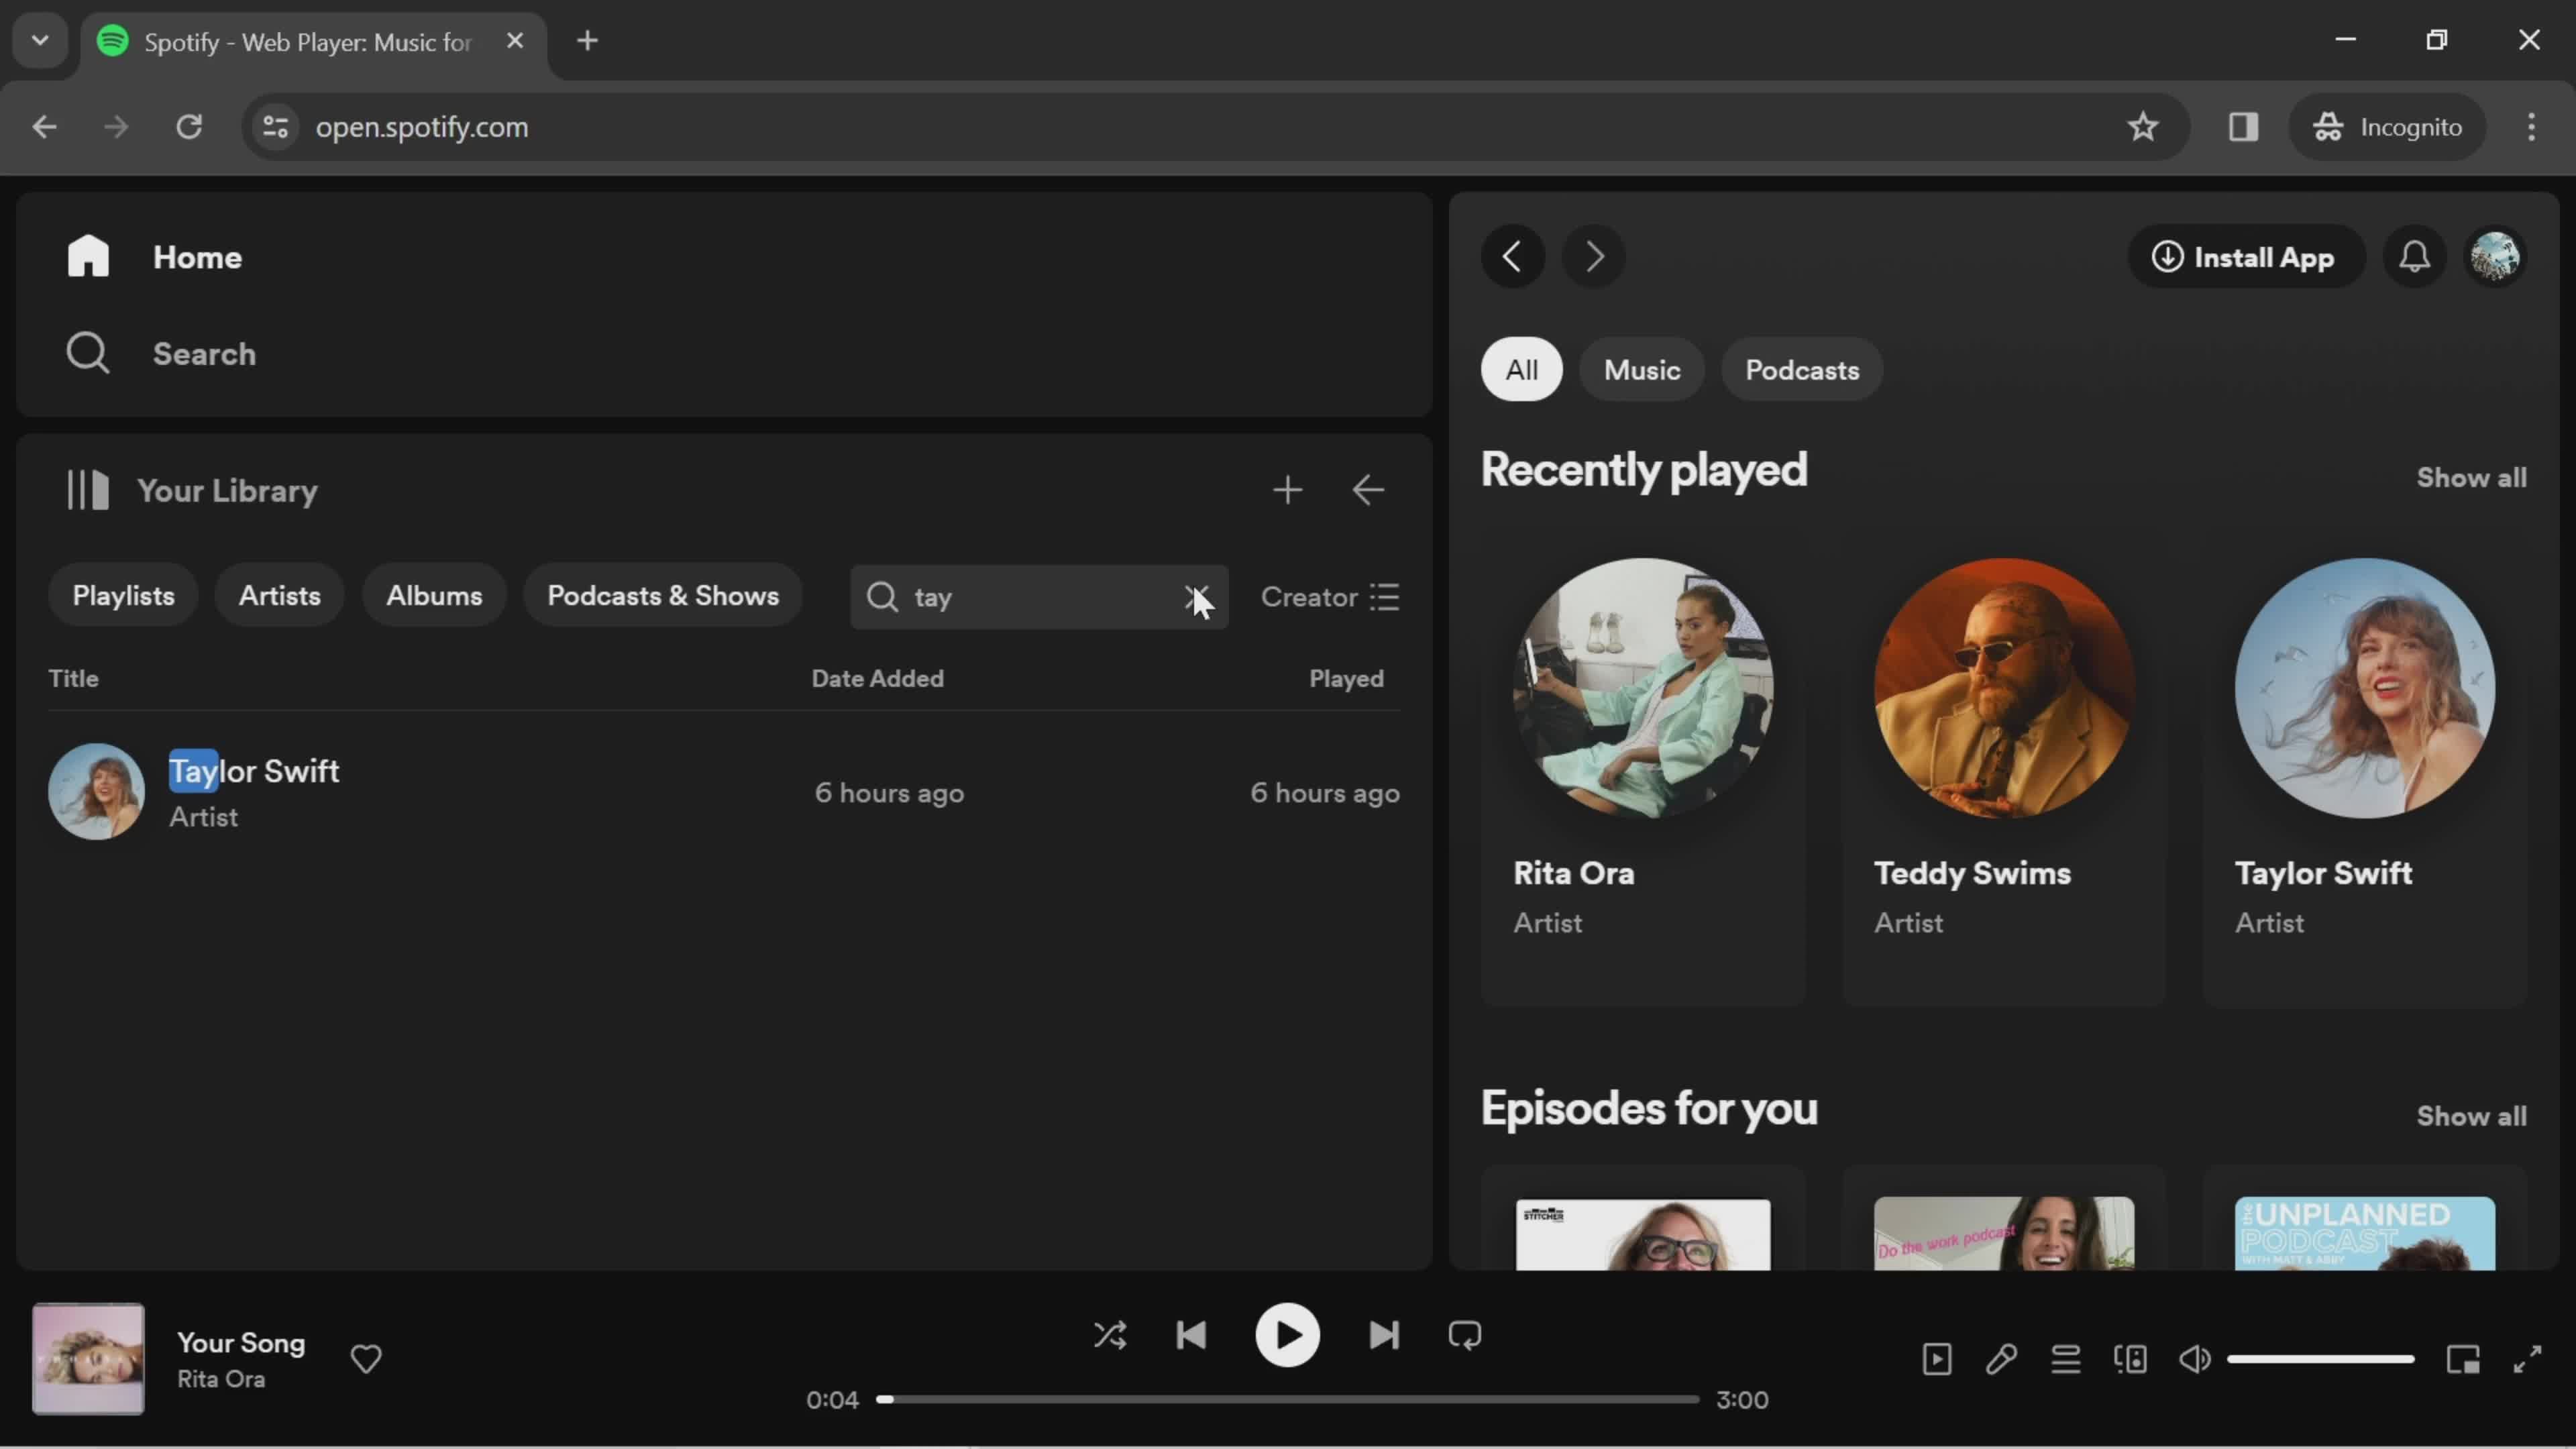Skip to previous track
The height and width of the screenshot is (1449, 2576).
(1191, 1335)
